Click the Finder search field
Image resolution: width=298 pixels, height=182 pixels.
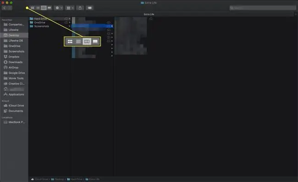tap(262, 8)
